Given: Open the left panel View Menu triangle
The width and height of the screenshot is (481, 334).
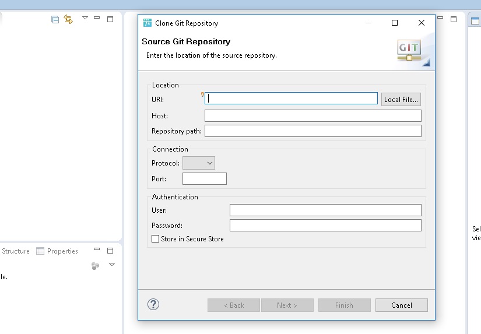Looking at the screenshot, I should pos(85,18).
